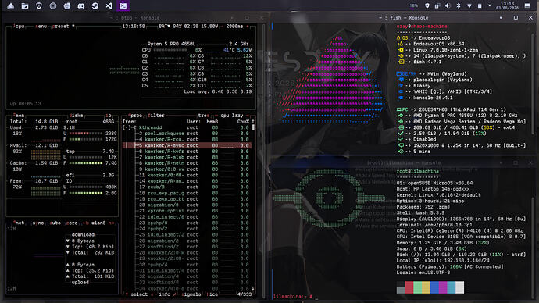This screenshot has width=539, height=303.
Task: Click signals at btop proc footer
Action: (x=191, y=294)
